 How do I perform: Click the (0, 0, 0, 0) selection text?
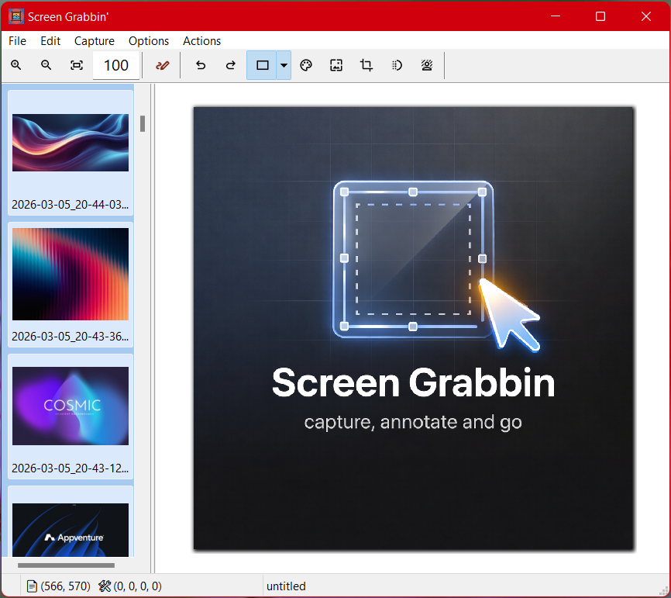(137, 586)
